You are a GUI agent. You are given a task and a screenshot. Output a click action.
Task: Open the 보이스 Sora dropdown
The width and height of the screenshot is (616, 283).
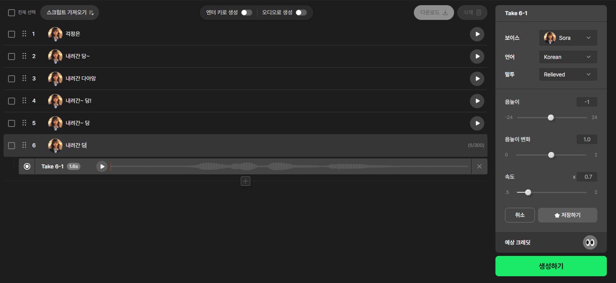568,38
